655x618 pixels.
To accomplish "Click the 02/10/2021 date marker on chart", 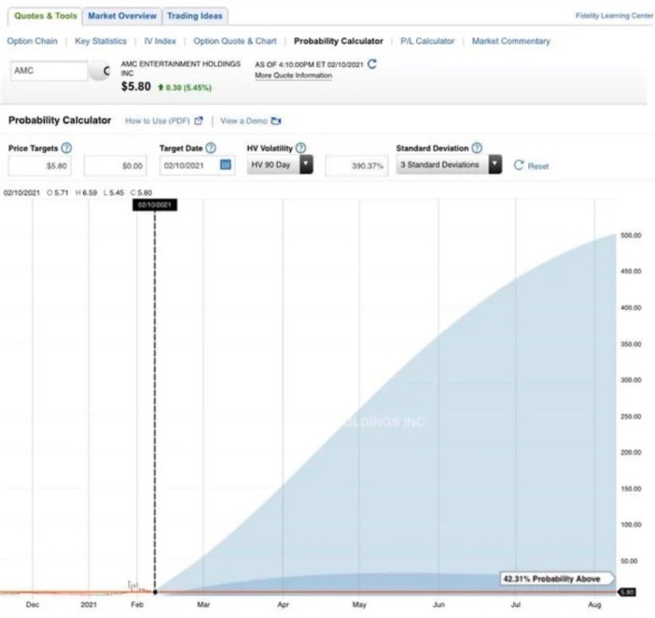I will click(154, 204).
